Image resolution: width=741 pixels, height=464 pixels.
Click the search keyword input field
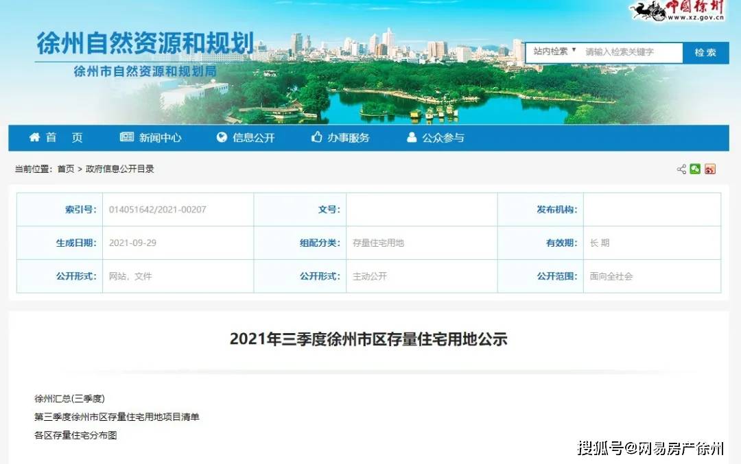[x=630, y=52]
